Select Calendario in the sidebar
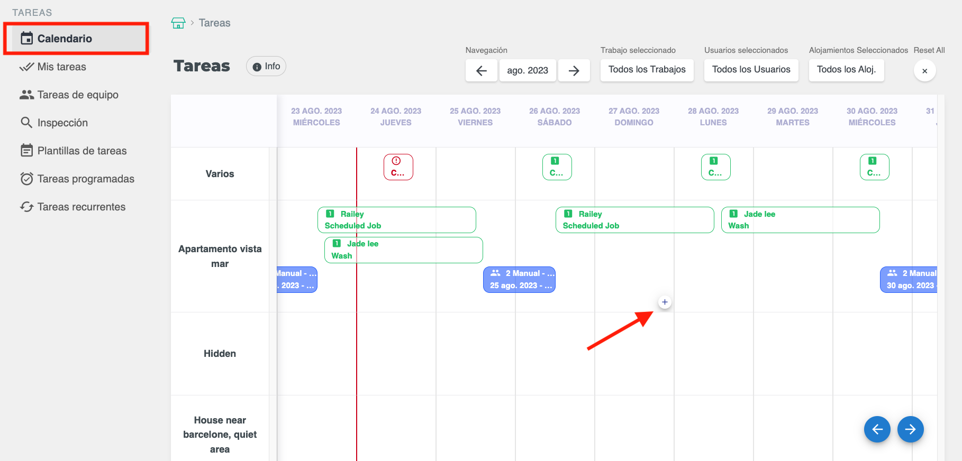 65,39
